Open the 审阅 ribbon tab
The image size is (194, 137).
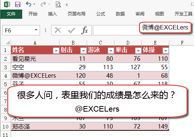click(x=140, y=14)
